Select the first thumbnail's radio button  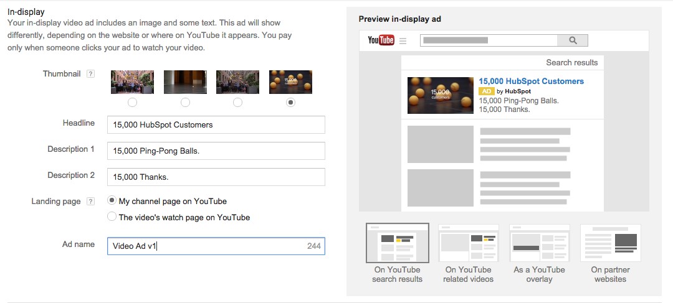tap(133, 103)
